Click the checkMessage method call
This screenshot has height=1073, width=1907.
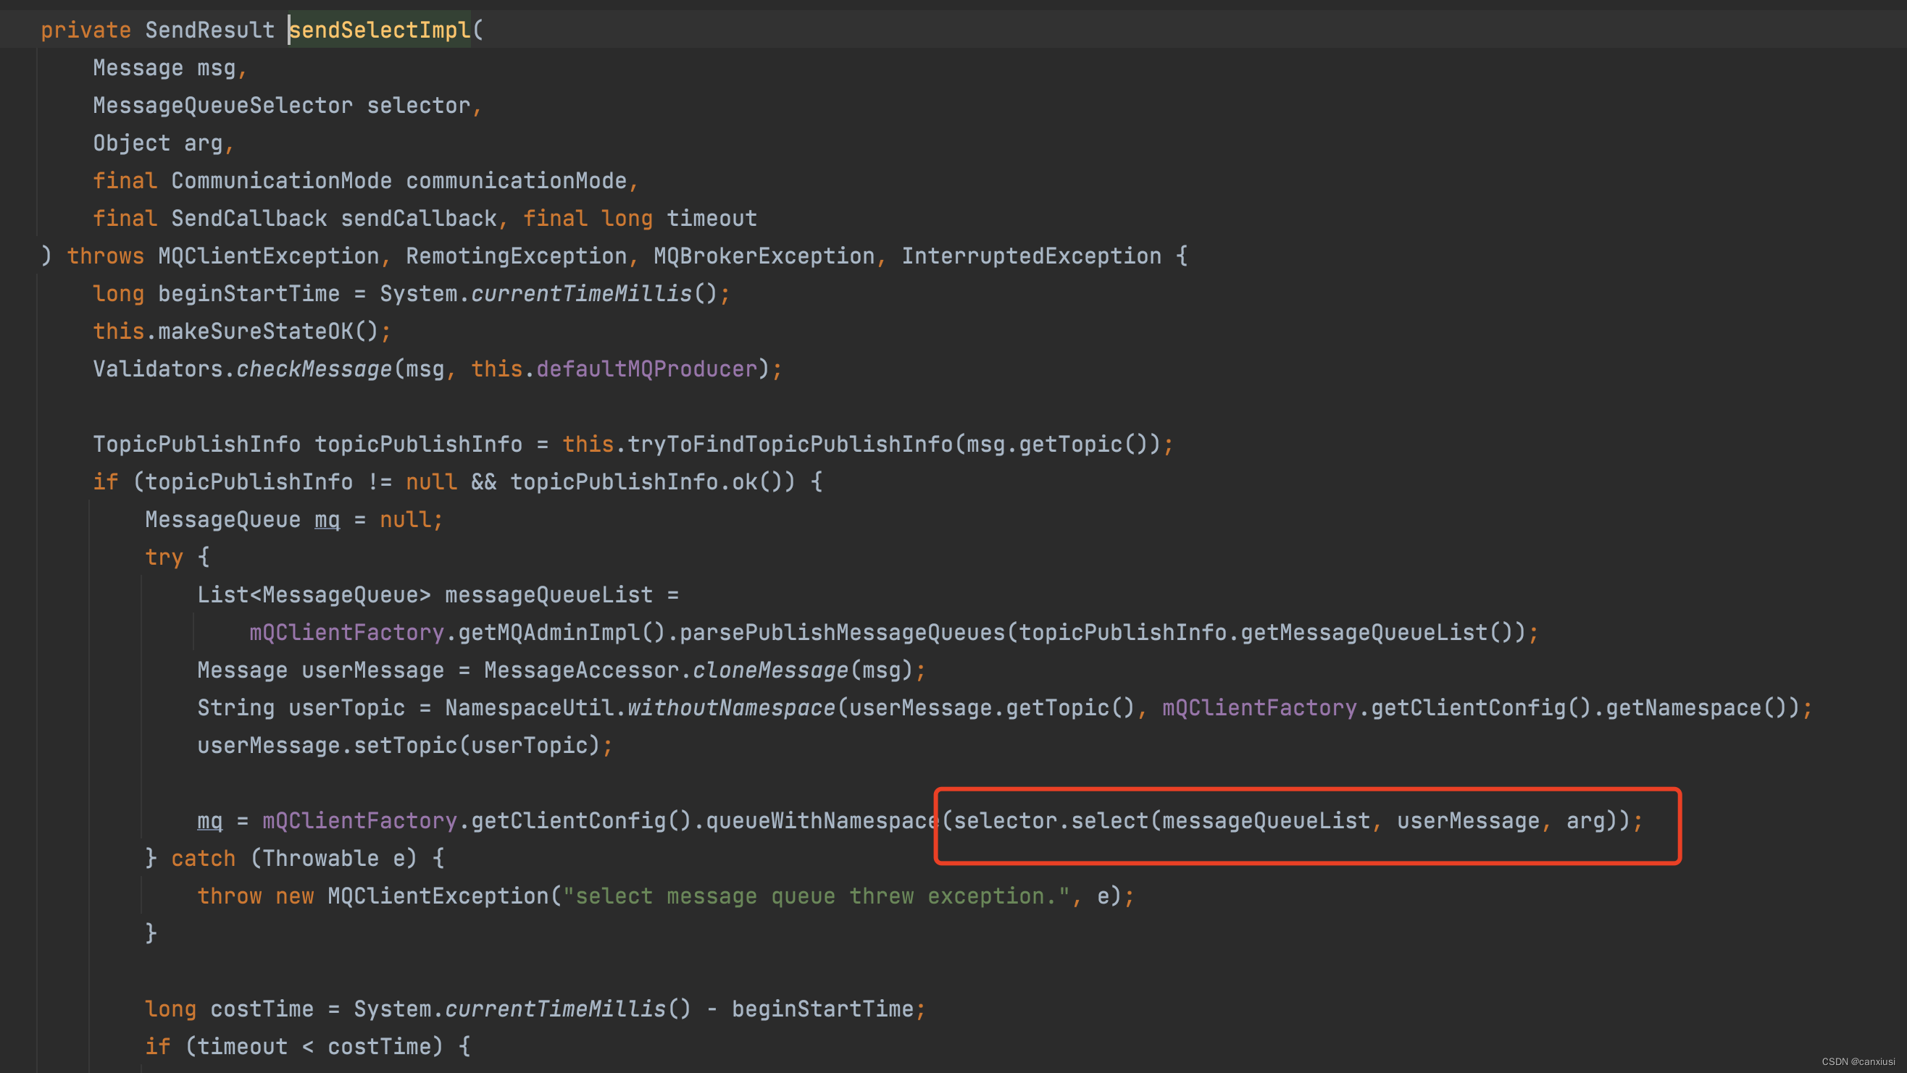point(314,369)
